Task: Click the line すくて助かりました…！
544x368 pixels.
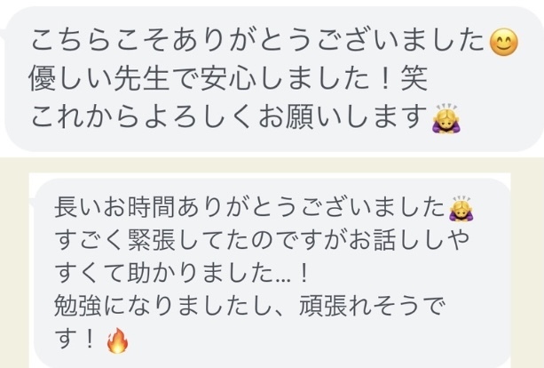Action: click(181, 274)
